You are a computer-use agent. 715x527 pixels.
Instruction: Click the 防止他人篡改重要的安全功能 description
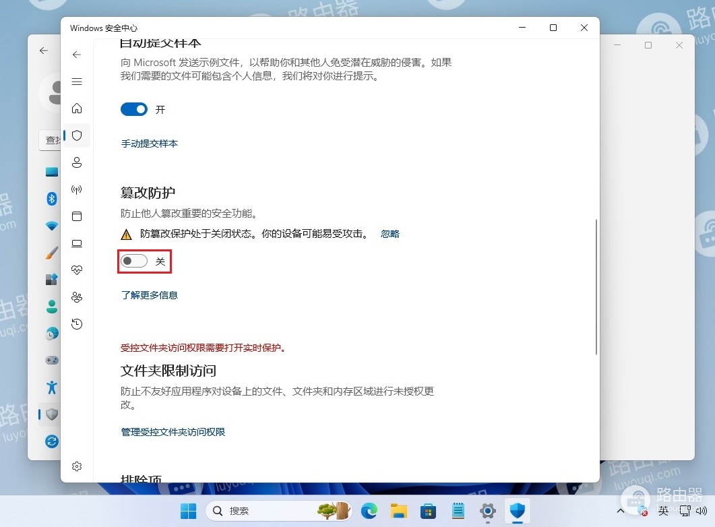[x=189, y=214]
